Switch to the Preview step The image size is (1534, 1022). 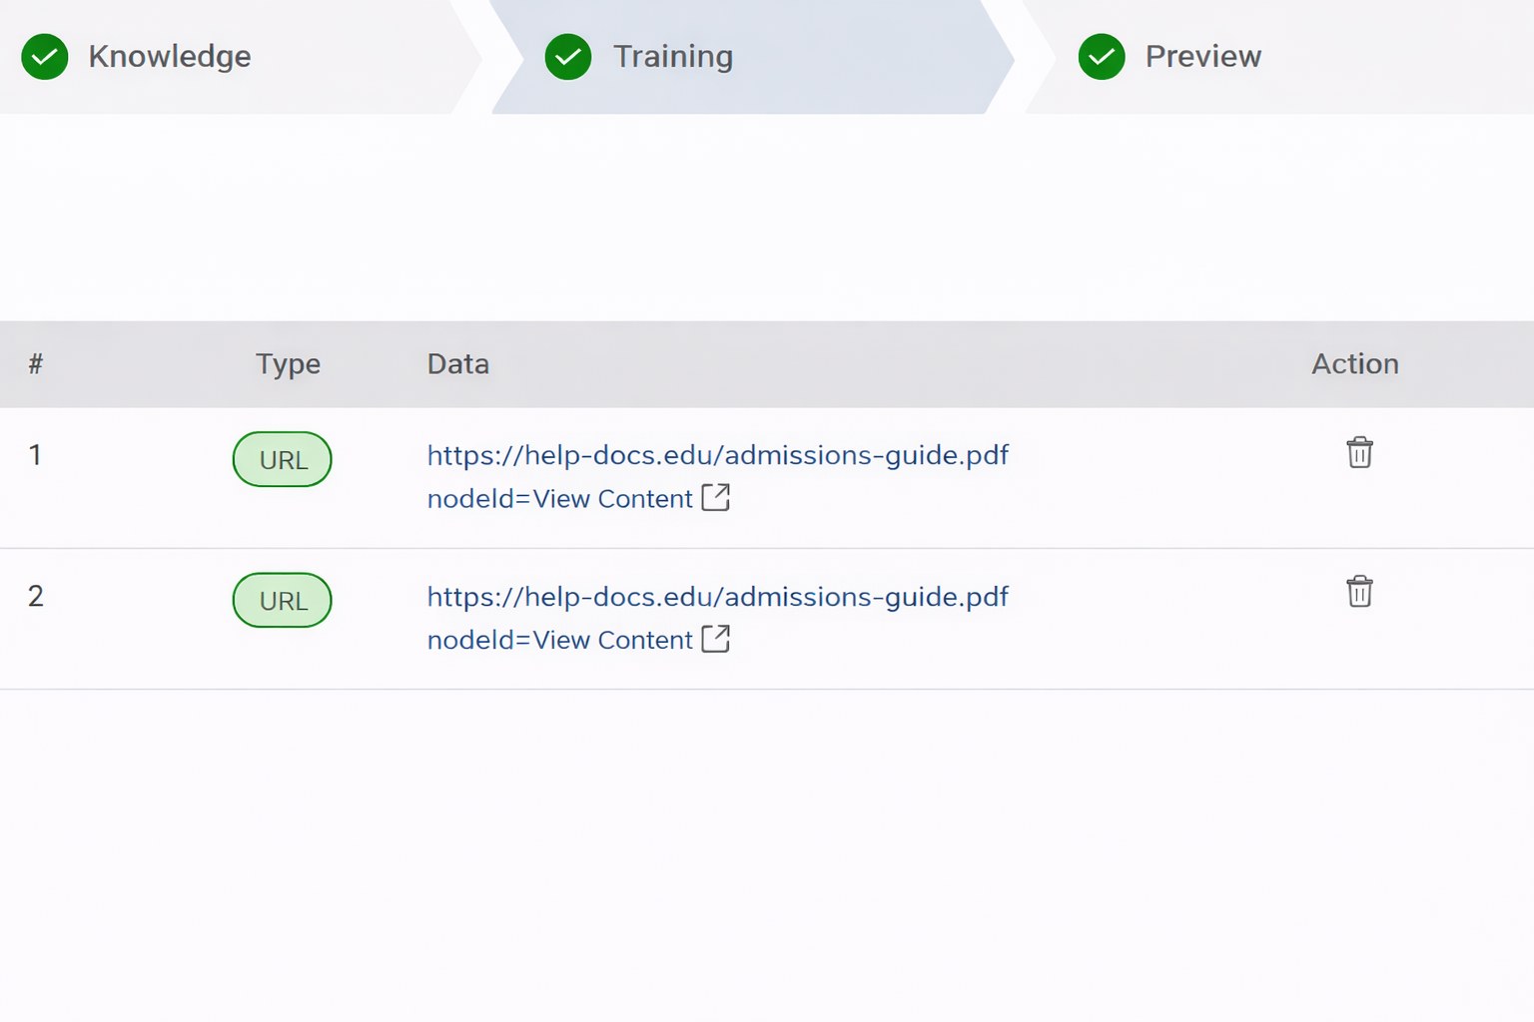click(1203, 57)
